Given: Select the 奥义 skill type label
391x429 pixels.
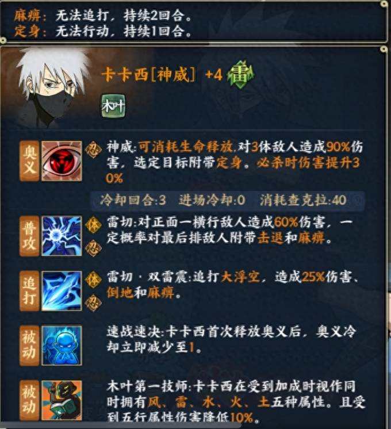Looking at the screenshot, I should [x=29, y=161].
